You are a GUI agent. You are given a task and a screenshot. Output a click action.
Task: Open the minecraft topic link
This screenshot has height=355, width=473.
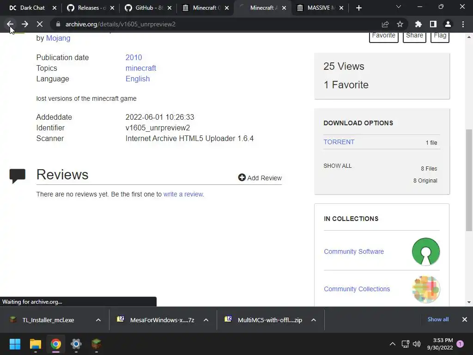[x=141, y=68]
